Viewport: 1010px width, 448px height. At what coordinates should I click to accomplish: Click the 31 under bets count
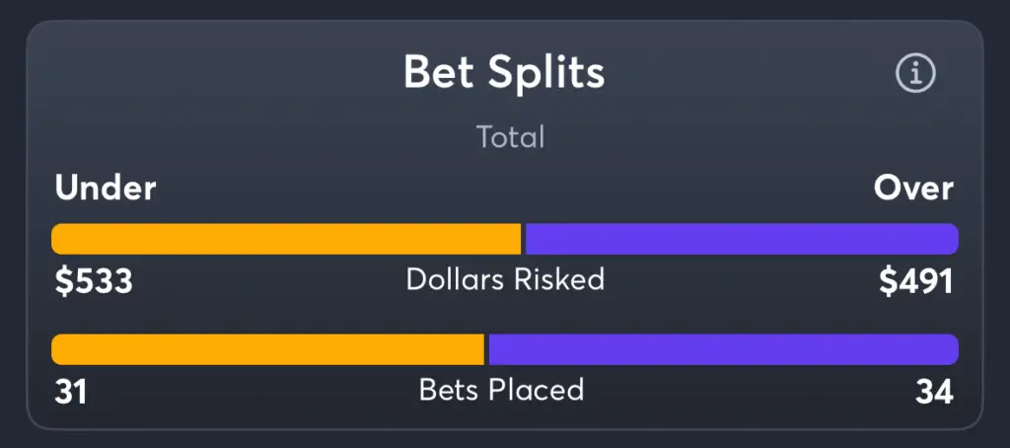(71, 392)
